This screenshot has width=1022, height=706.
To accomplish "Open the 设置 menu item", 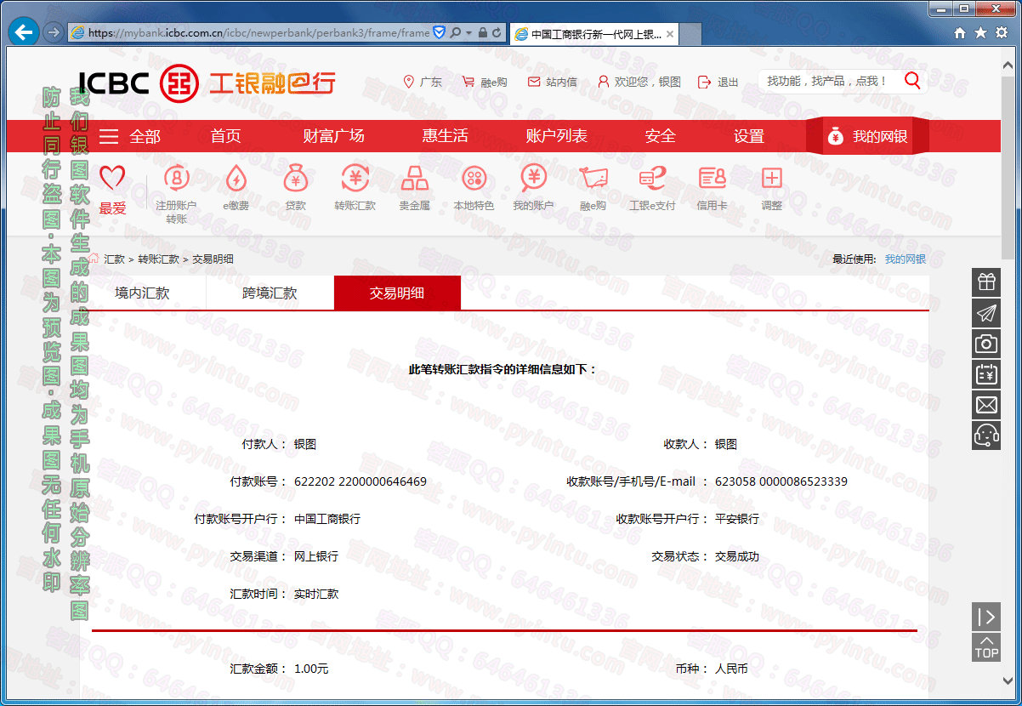I will point(749,136).
